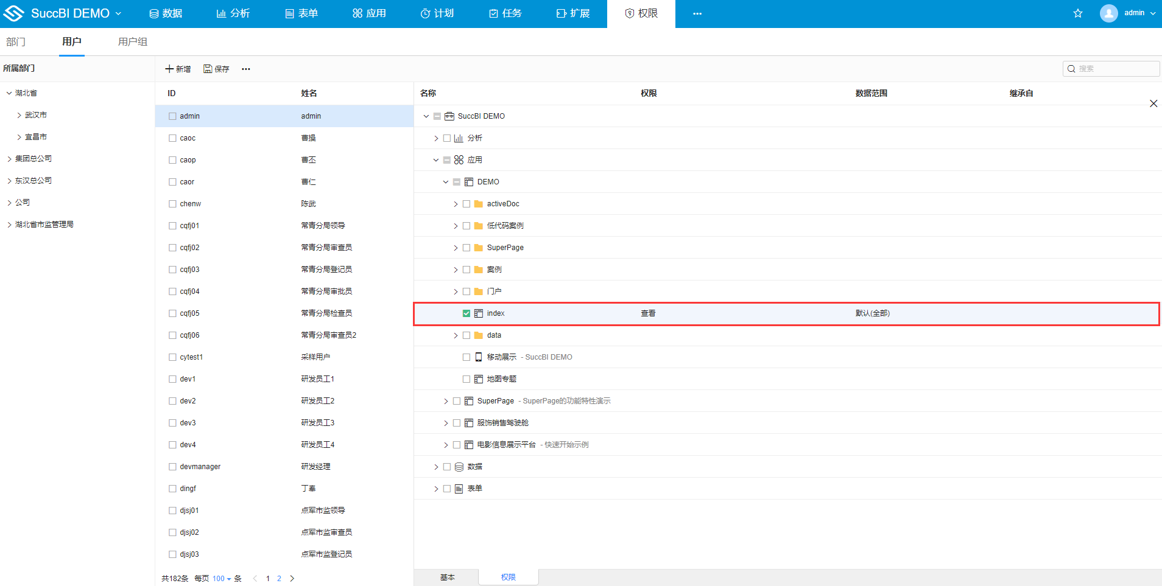The width and height of the screenshot is (1162, 586).
Task: Uncheck the index permission checkbox
Action: [x=467, y=313]
